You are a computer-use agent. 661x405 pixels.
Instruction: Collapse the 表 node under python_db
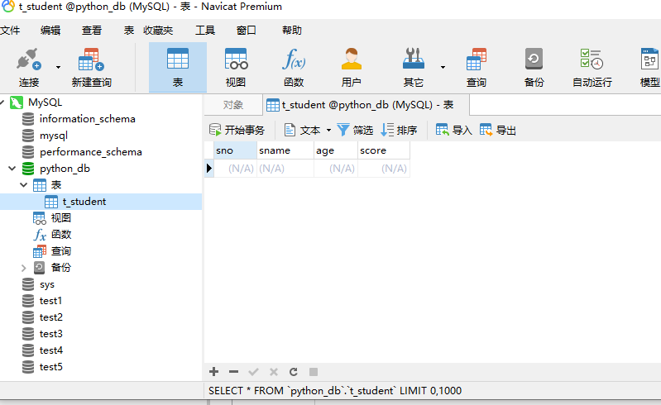point(24,185)
